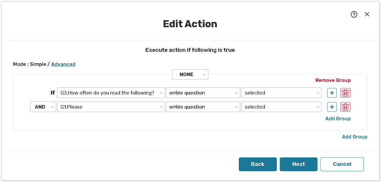Delete the Q3 condition row
Image resolution: width=381 pixels, height=182 pixels.
coord(345,93)
